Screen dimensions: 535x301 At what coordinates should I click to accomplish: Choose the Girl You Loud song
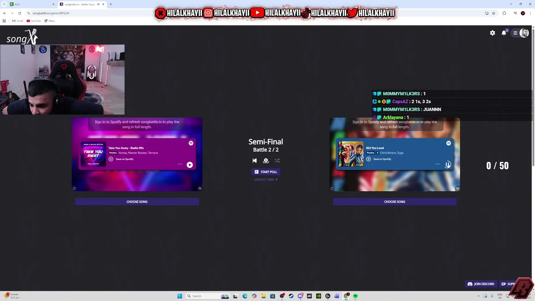pyautogui.click(x=395, y=202)
